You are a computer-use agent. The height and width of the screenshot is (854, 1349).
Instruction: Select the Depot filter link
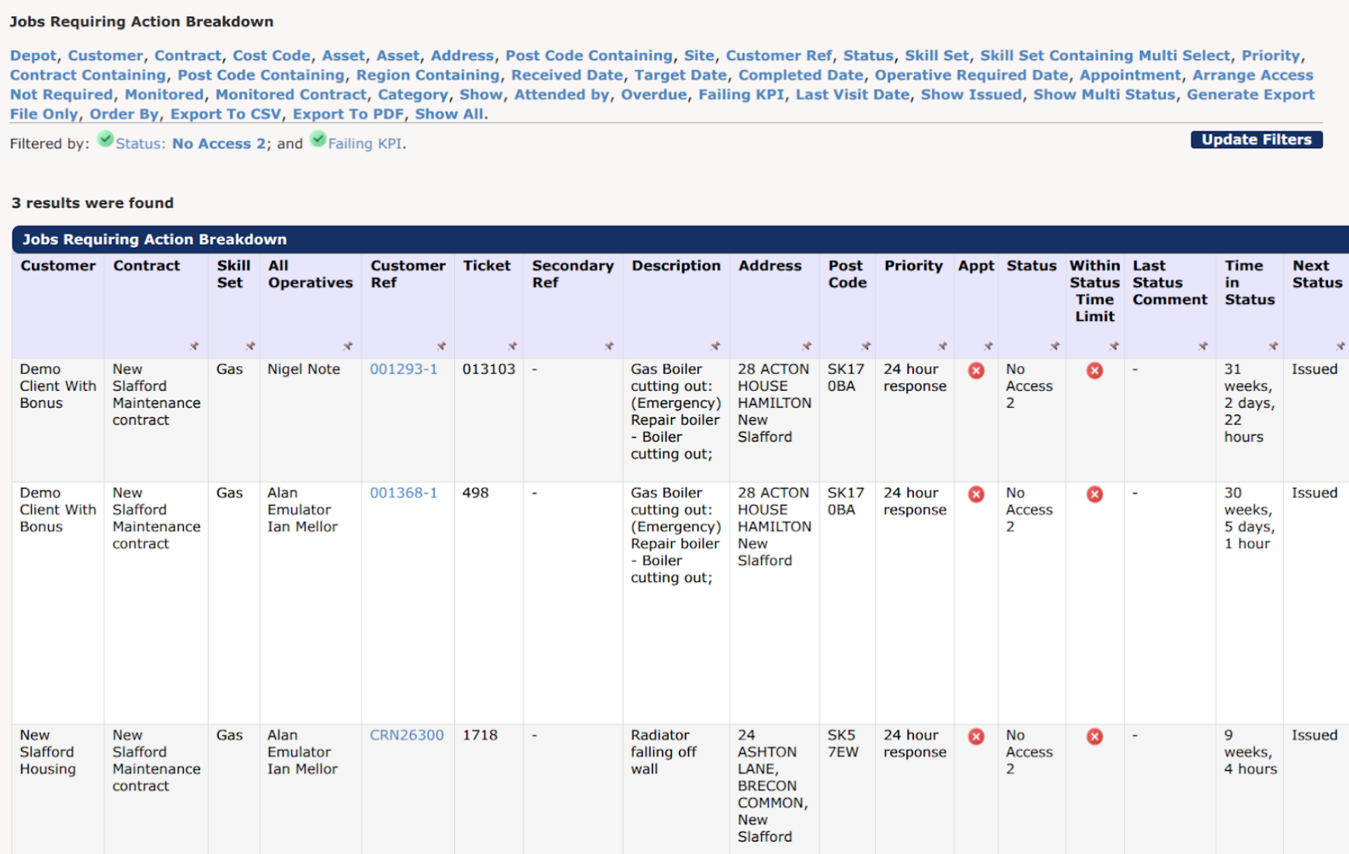(33, 55)
